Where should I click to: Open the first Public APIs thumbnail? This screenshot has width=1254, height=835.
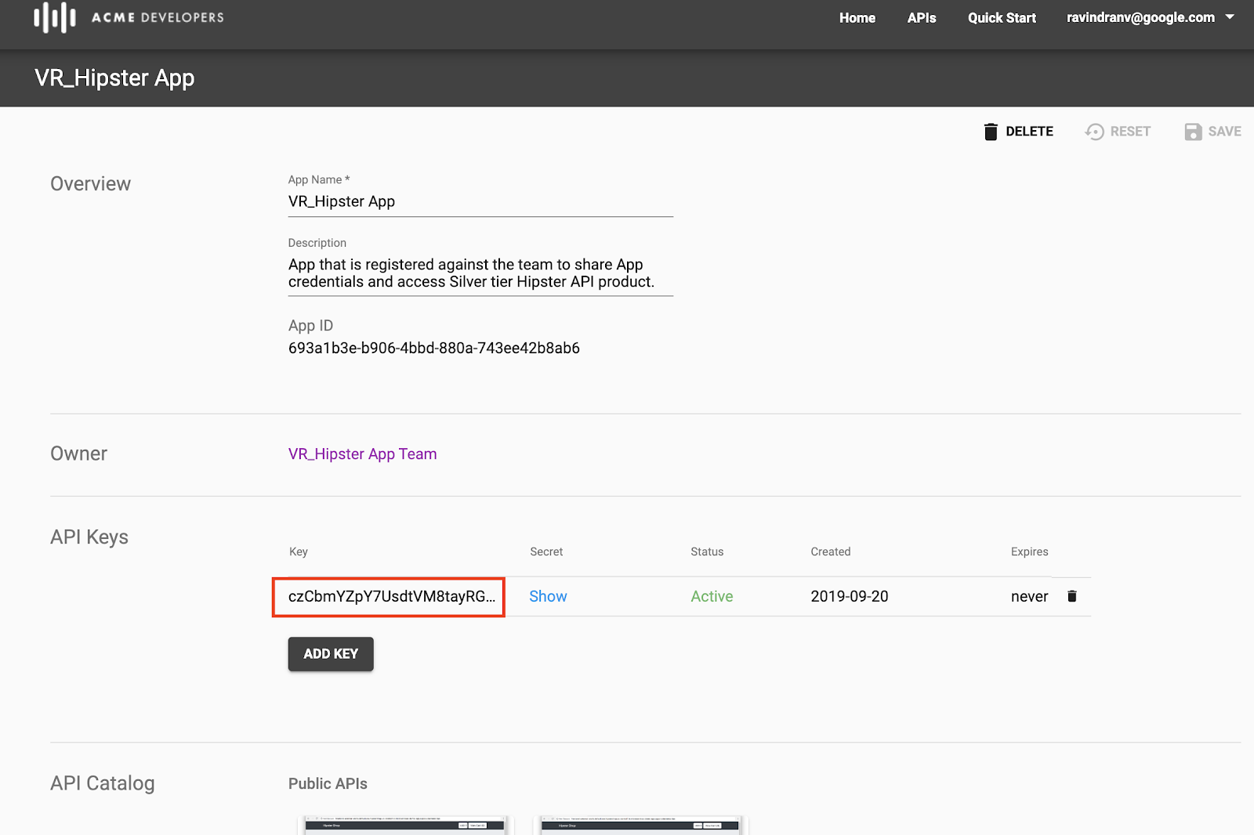tap(405, 826)
